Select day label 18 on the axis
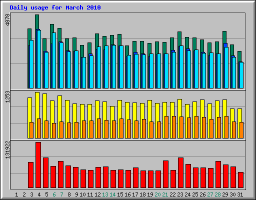 click(142, 194)
